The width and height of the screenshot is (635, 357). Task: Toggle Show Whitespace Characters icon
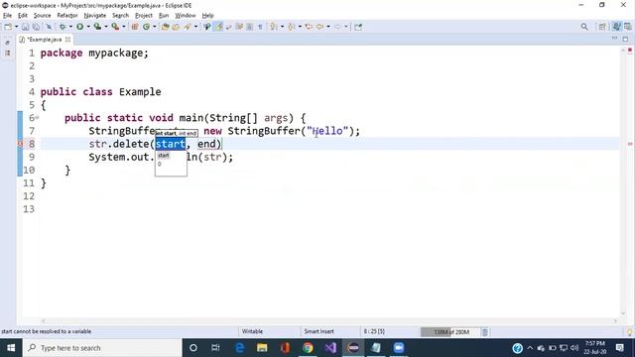(260, 27)
